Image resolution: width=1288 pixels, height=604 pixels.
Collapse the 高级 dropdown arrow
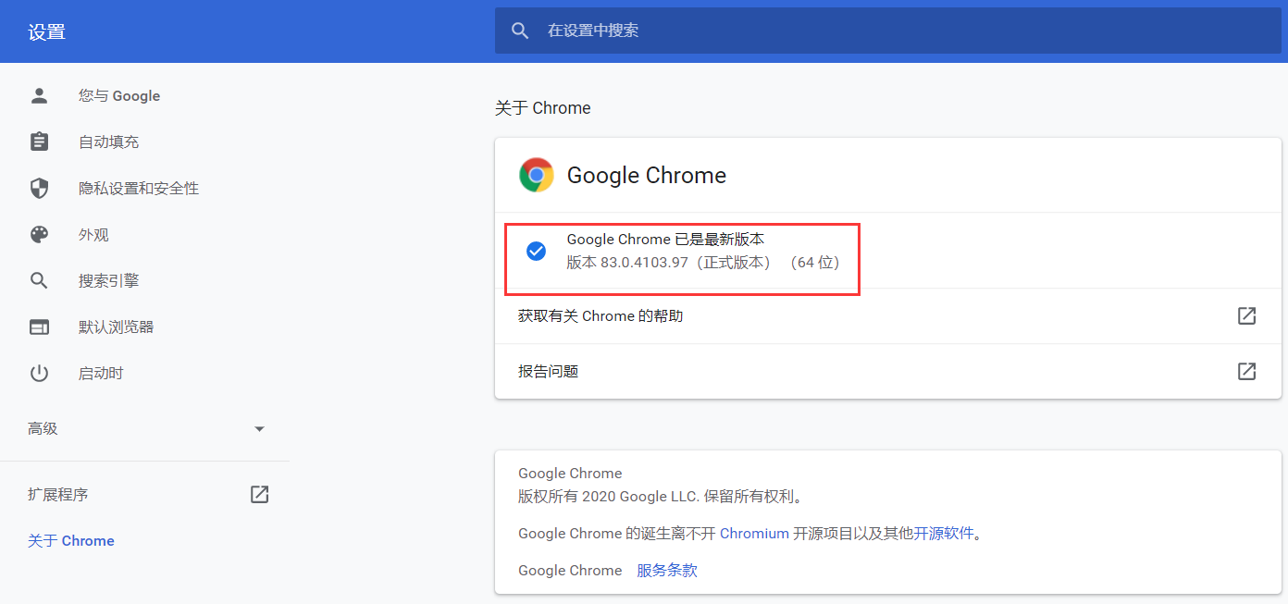259,428
